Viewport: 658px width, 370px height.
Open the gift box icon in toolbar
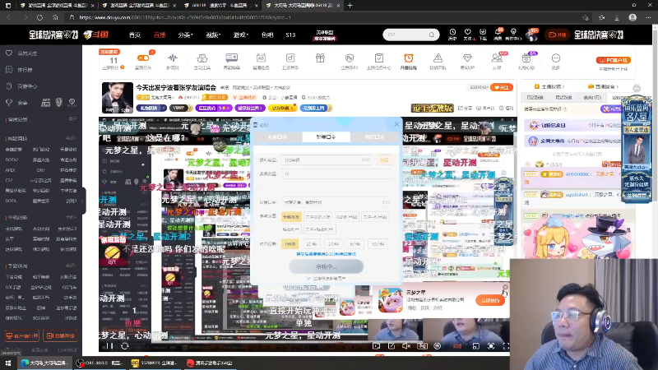(x=320, y=58)
